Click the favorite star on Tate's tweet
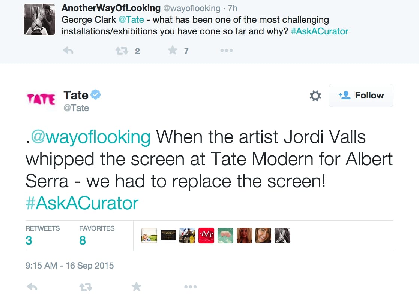The image size is (419, 294). [137, 286]
